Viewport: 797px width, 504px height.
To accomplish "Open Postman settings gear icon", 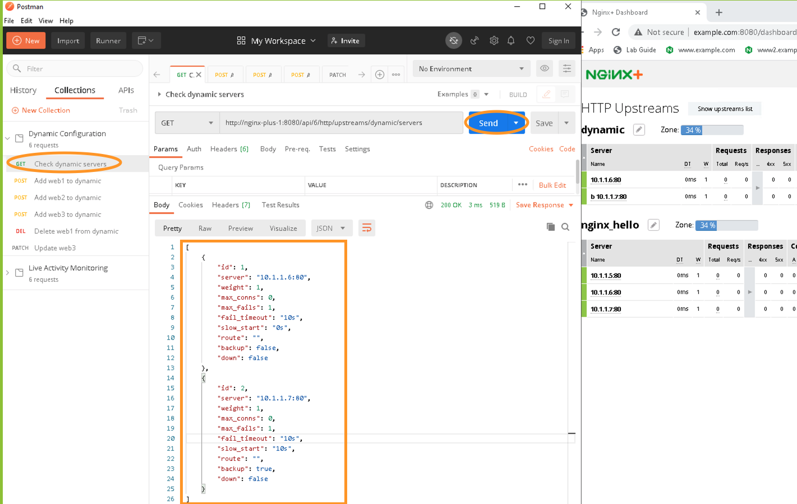I will click(x=494, y=40).
